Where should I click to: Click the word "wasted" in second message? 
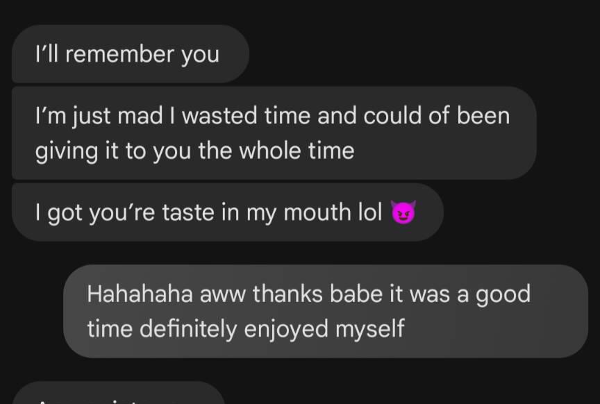pyautogui.click(x=219, y=115)
